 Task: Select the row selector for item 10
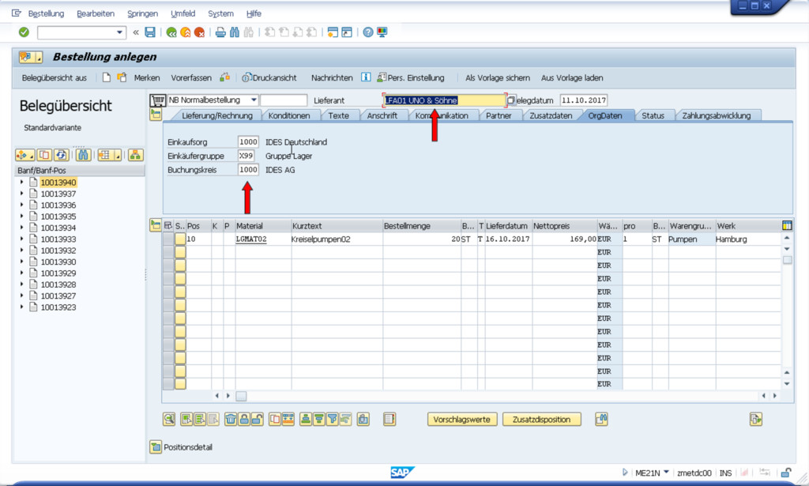(168, 239)
